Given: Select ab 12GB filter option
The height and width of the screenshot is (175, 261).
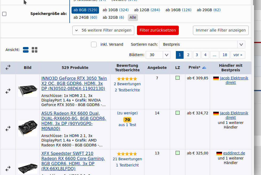Looking at the screenshot, I should tap(147, 10).
